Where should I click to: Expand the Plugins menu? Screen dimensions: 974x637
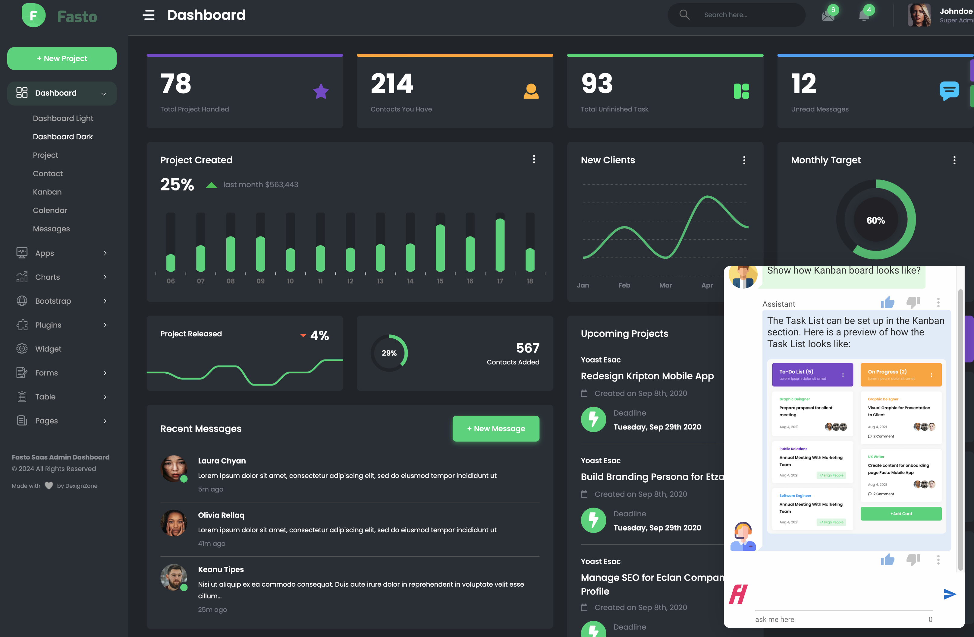coord(62,325)
